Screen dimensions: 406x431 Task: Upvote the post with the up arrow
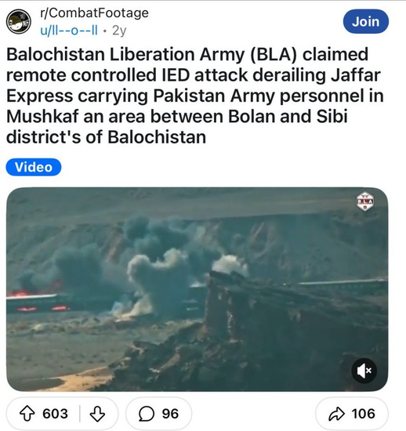pyautogui.click(x=27, y=414)
